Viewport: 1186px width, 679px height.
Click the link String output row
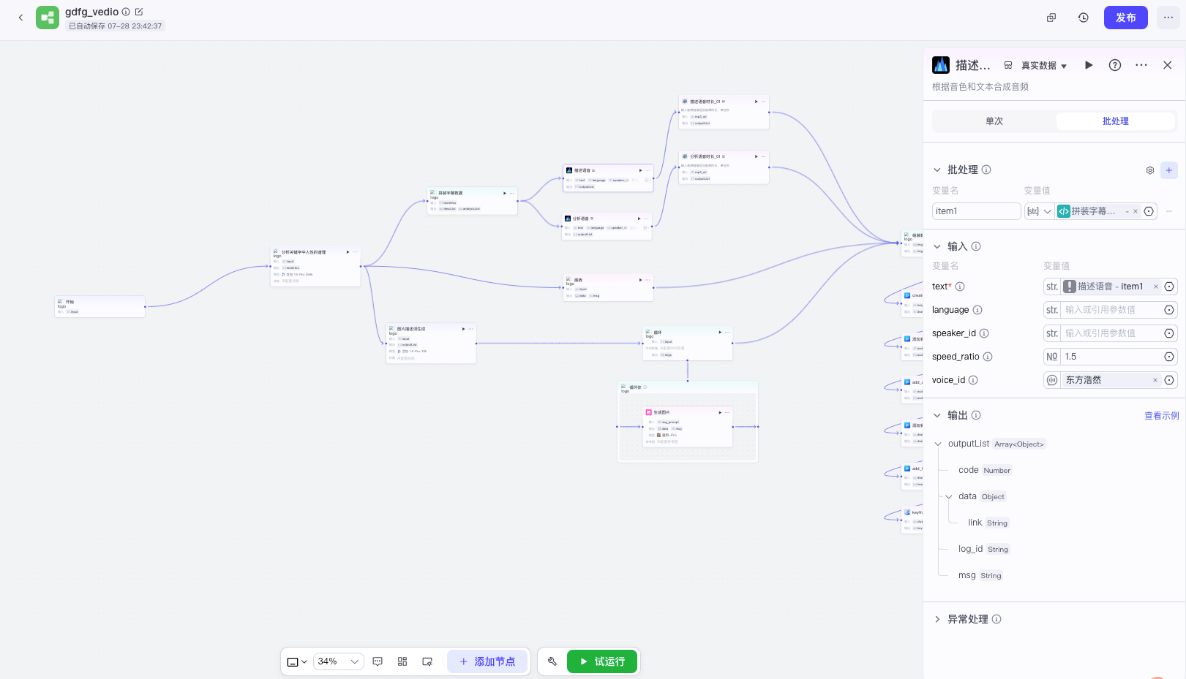(x=988, y=523)
